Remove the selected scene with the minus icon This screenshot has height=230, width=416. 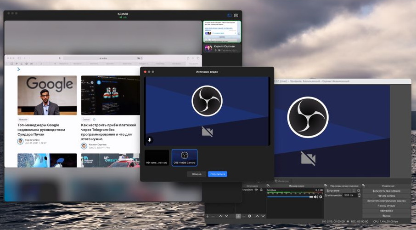[213, 216]
